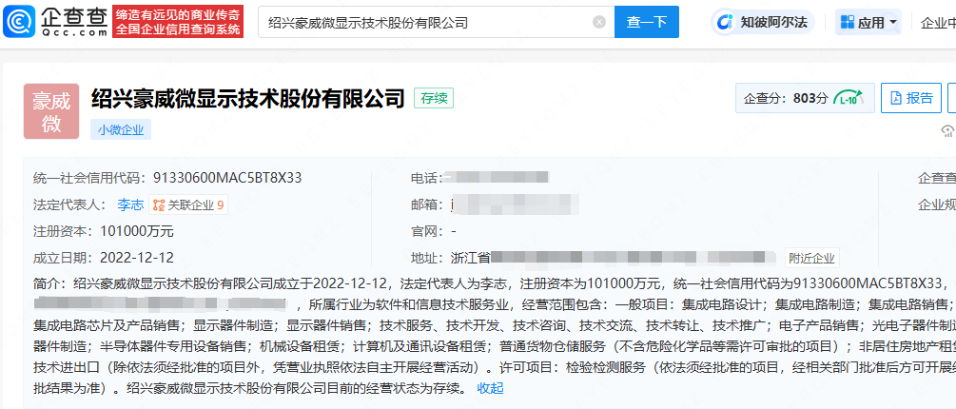
Task: Open the Qcc.com logo homepage
Action: tap(56, 23)
